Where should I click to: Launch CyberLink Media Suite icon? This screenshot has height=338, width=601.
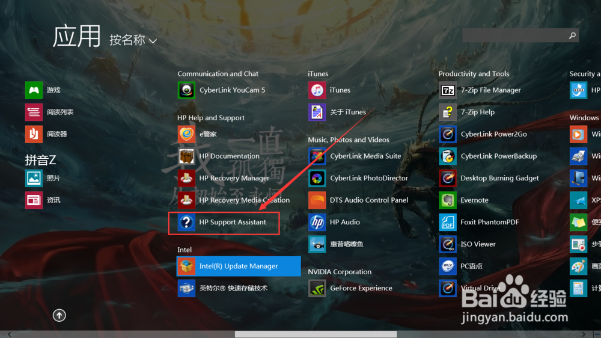pyautogui.click(x=317, y=156)
